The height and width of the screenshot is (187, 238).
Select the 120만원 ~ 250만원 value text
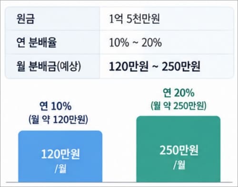[x=155, y=66]
